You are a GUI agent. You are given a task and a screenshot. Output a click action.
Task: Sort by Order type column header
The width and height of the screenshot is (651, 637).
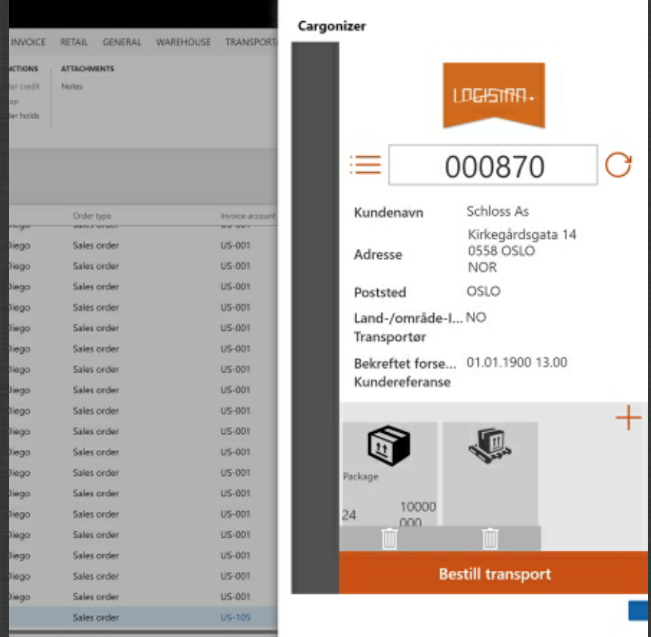[92, 216]
